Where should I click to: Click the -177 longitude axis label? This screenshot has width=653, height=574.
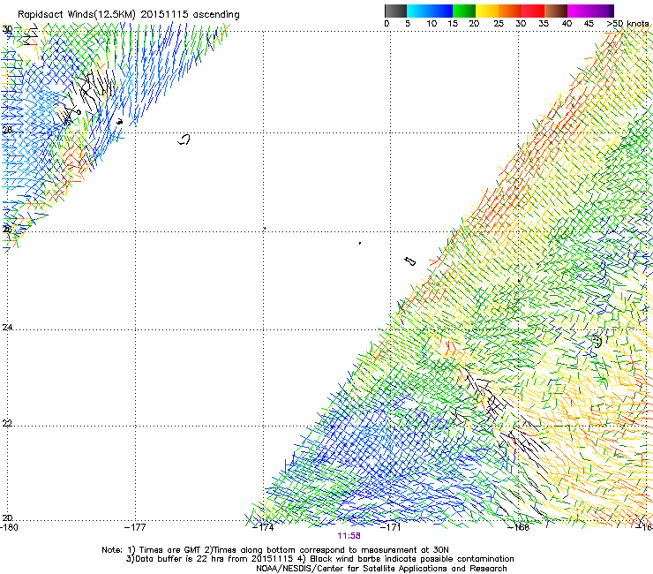tap(135, 527)
